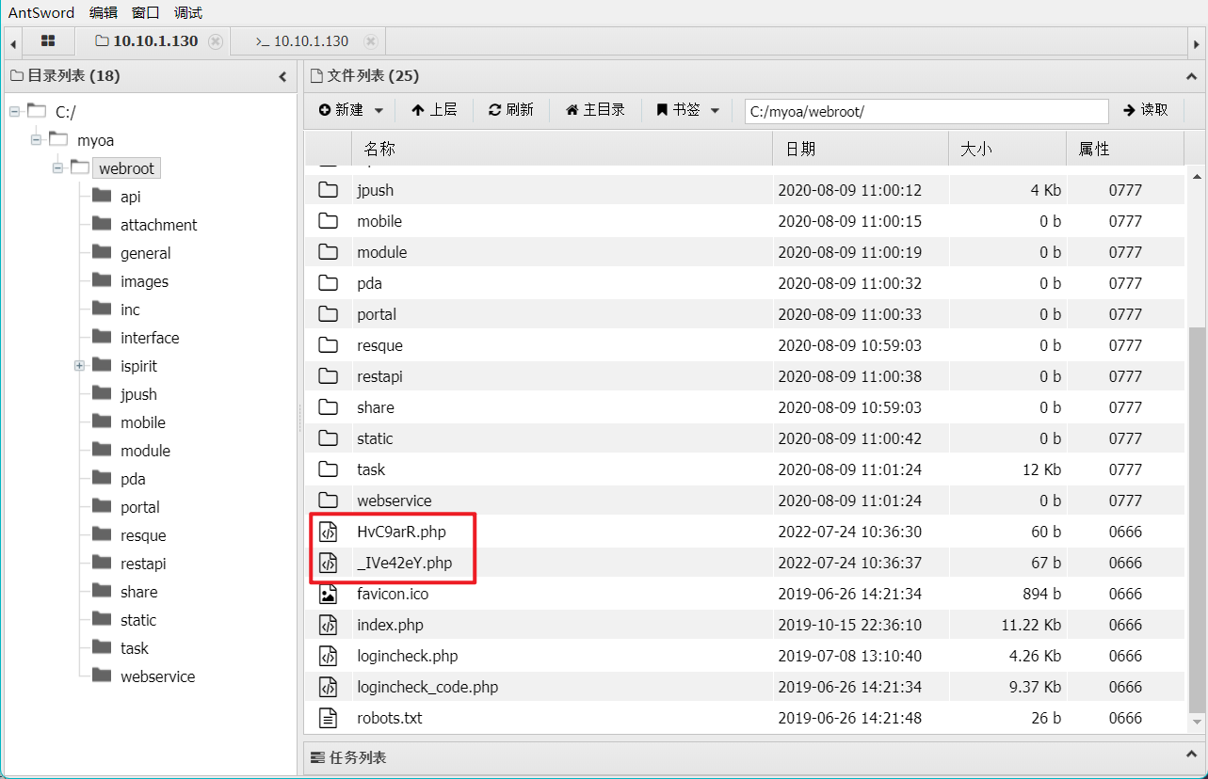Screen dimensions: 1208x779
Task: Click the robots.txt text file icon
Action: coord(328,718)
